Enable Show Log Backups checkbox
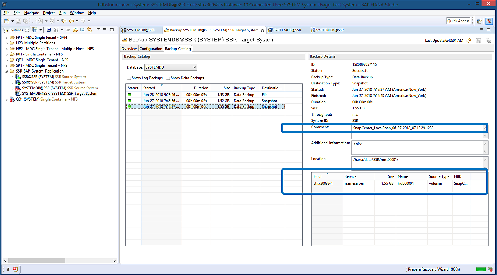 point(129,78)
